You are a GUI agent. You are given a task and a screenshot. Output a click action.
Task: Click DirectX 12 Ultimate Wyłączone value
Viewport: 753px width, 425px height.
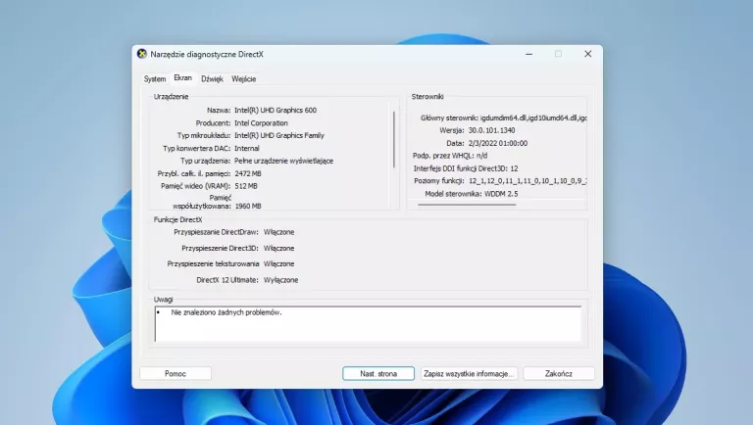tap(280, 280)
